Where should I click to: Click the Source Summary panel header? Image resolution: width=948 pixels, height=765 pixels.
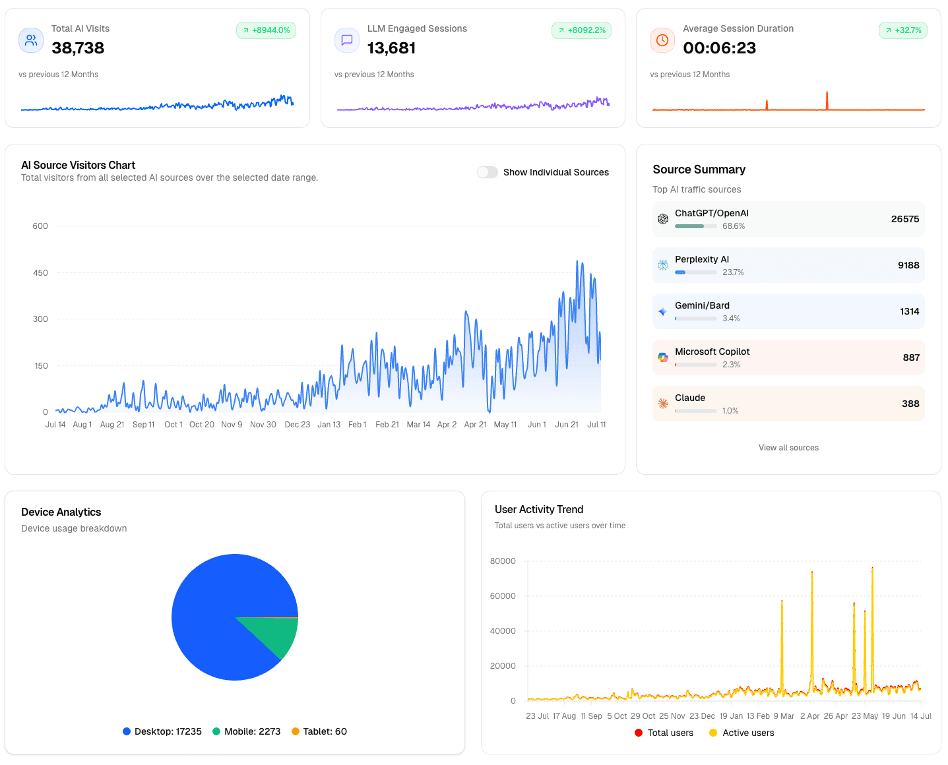coord(699,169)
